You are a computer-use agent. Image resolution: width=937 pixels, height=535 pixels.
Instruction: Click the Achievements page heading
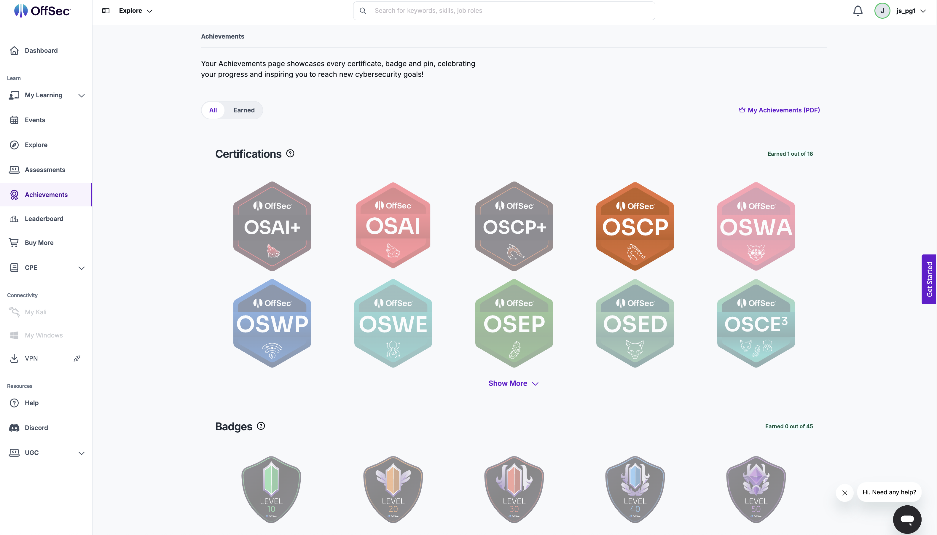(223, 36)
